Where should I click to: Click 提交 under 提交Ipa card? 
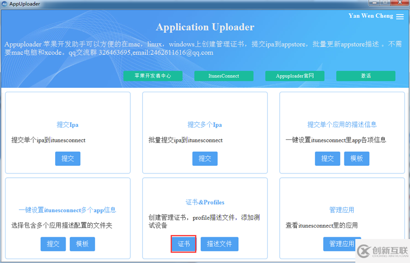[x=68, y=159]
